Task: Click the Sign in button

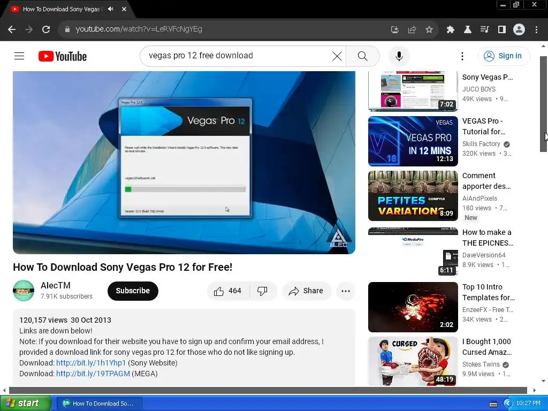Action: click(x=503, y=56)
